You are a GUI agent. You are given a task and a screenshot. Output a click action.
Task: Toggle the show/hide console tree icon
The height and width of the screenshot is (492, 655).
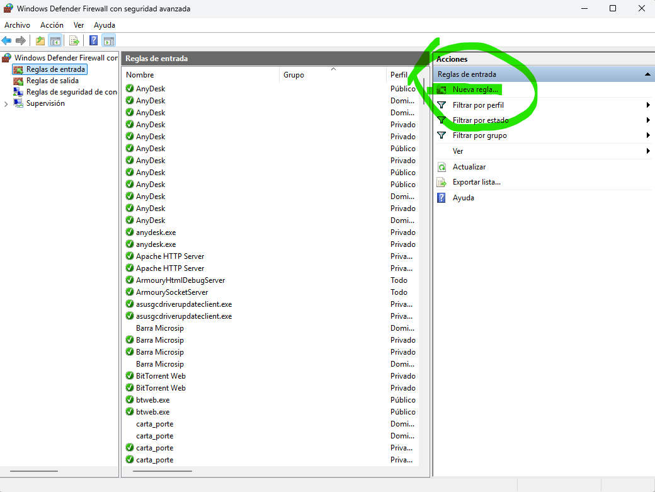click(x=55, y=40)
